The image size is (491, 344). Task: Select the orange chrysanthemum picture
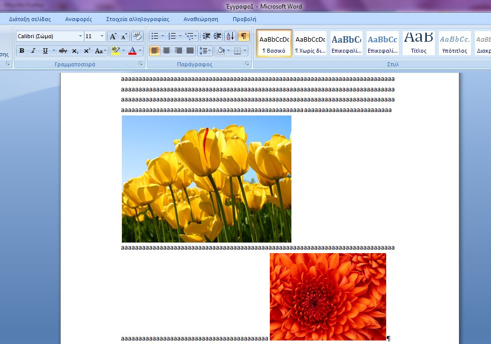tap(328, 297)
